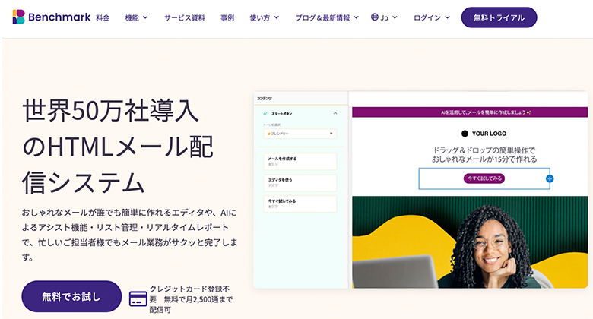Expand the 使い方 menu
Screen dimensions: 593x319
point(264,17)
